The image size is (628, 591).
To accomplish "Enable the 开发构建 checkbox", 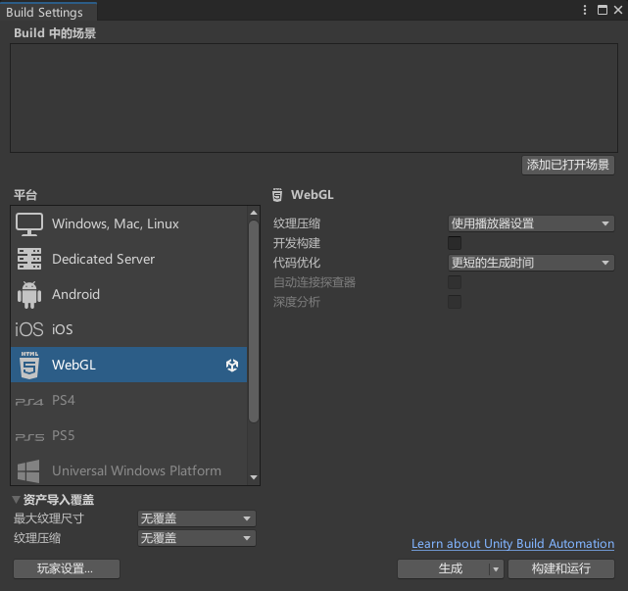I will (x=455, y=243).
